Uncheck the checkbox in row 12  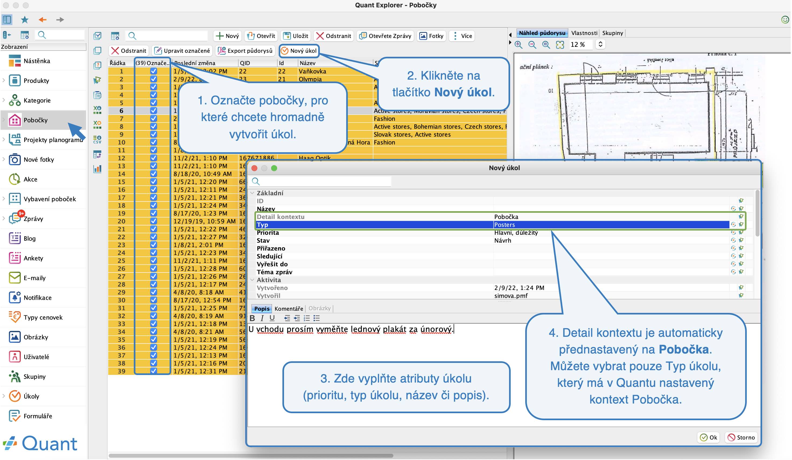pyautogui.click(x=153, y=158)
